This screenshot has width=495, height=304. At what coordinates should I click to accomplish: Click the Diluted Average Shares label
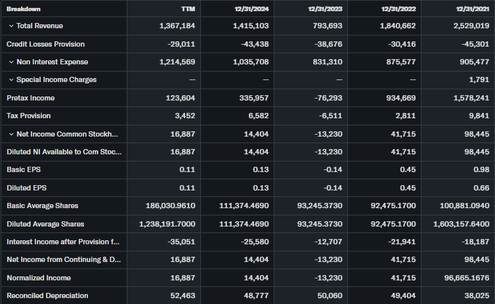[x=45, y=224]
